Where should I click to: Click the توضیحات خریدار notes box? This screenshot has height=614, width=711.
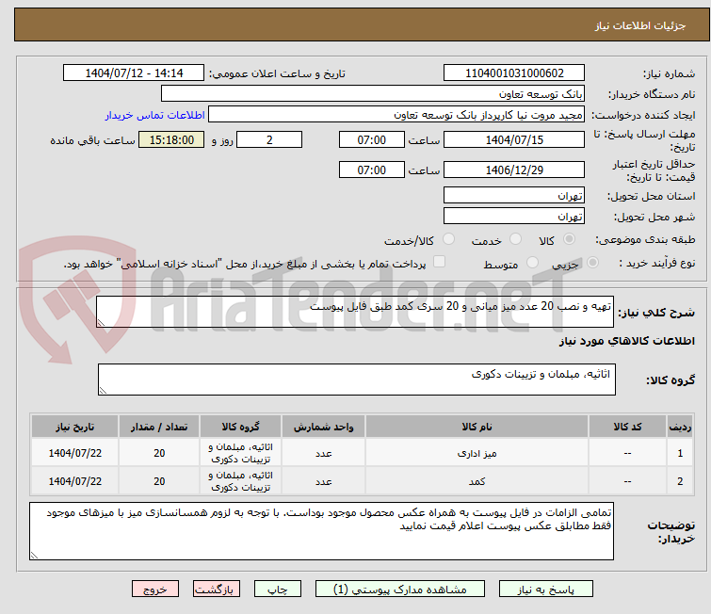point(320,530)
